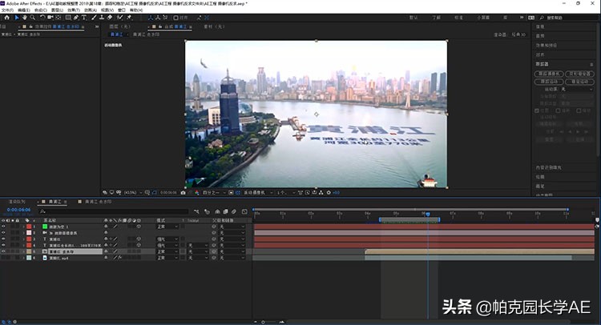601x325 pixels.
Task: Toggle the second checkbox in tracker panel
Action: (558, 110)
